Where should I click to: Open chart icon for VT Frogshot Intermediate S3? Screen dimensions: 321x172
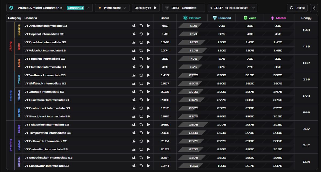(134, 59)
